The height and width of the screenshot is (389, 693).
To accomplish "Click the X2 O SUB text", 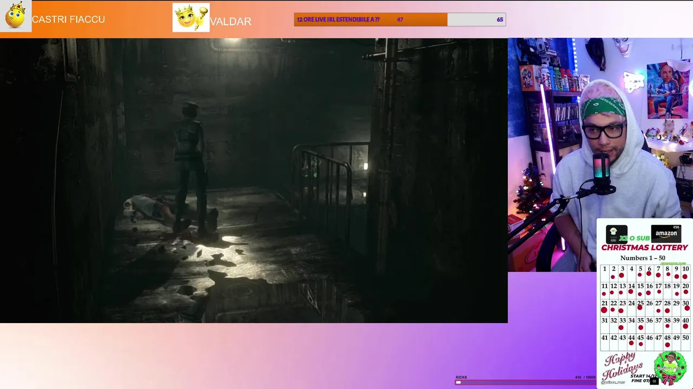I will click(635, 238).
